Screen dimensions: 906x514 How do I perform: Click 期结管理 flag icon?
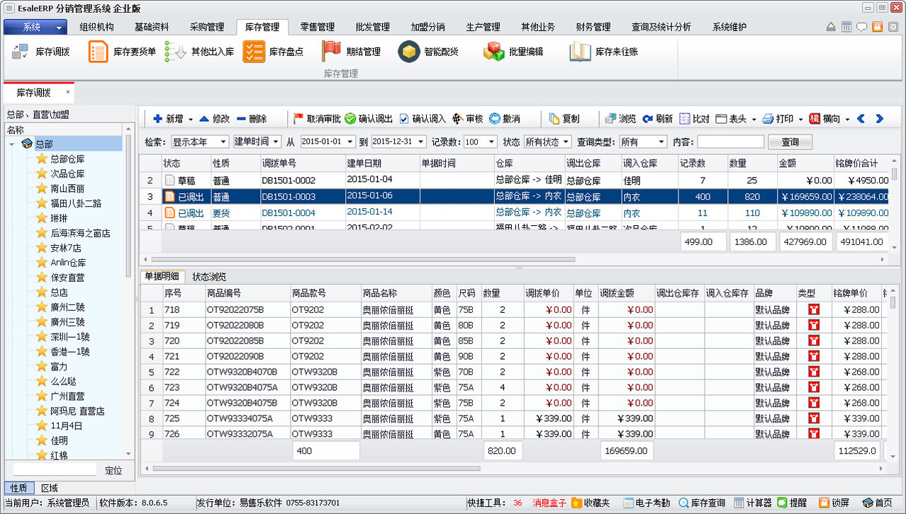331,52
